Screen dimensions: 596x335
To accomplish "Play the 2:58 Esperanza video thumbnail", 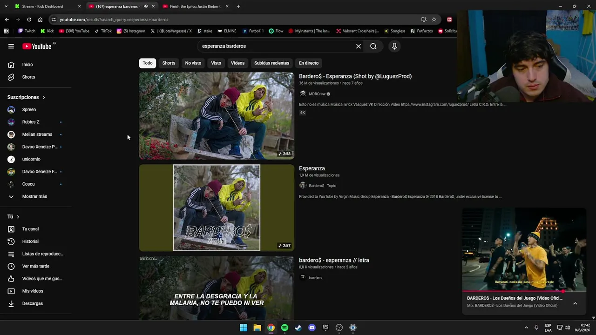I will click(x=217, y=116).
